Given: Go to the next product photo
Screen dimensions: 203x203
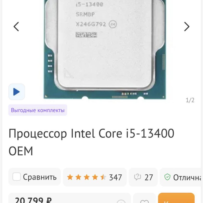Looking at the screenshot, I should pyautogui.click(x=187, y=27).
